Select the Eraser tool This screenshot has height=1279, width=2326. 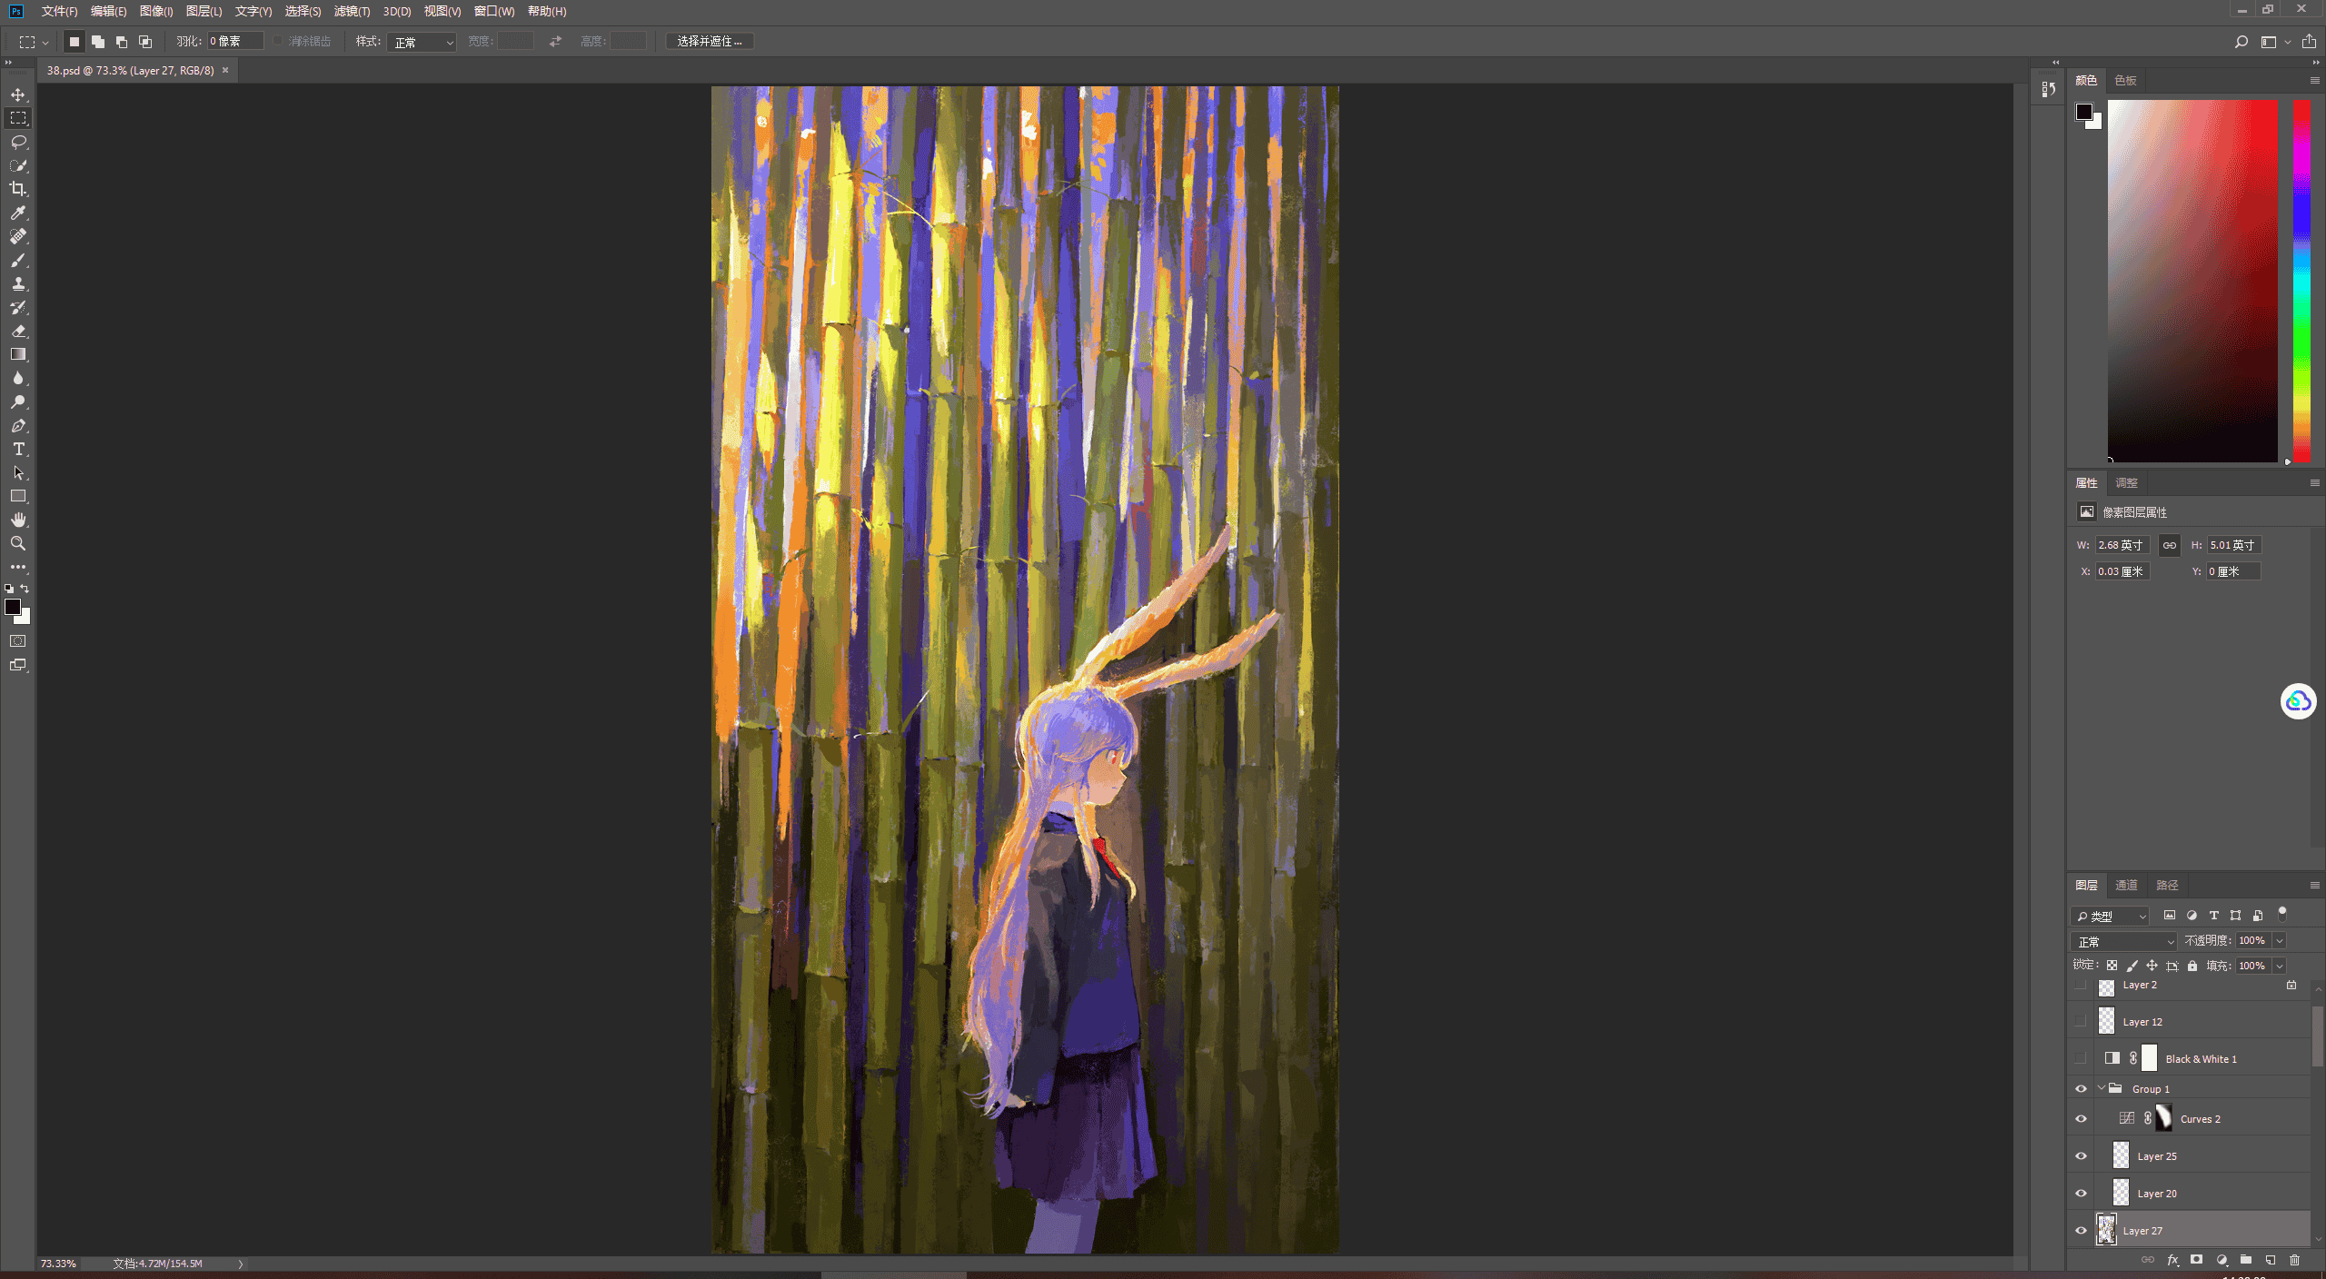18,331
